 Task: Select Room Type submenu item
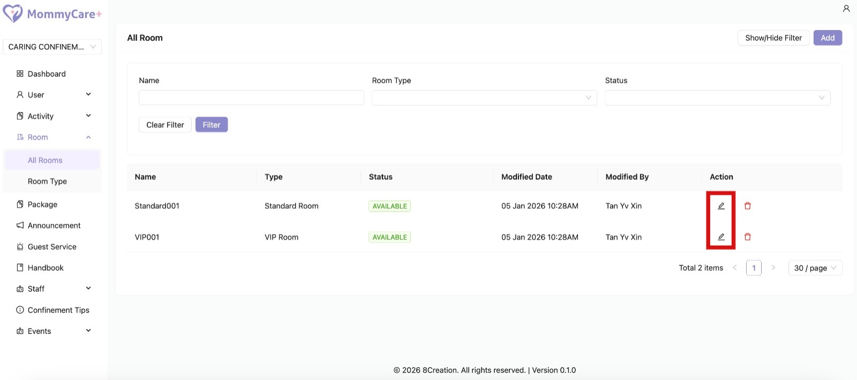pos(47,181)
